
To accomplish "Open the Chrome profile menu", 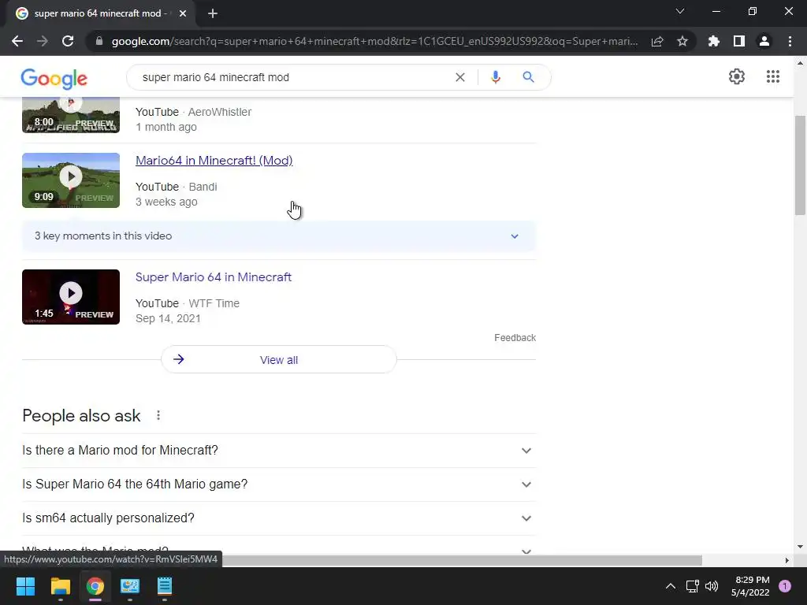I will pos(764,41).
